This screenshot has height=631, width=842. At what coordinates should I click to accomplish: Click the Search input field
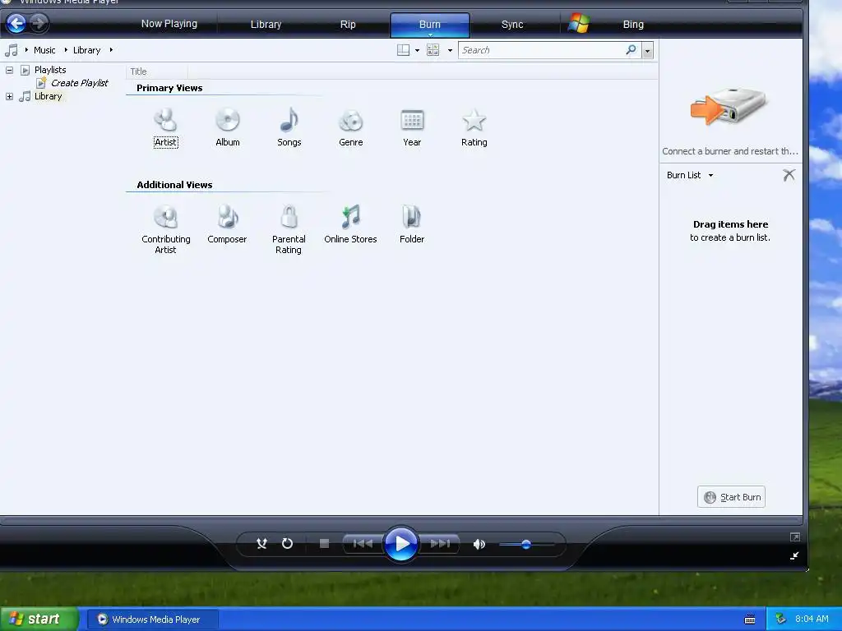(541, 50)
